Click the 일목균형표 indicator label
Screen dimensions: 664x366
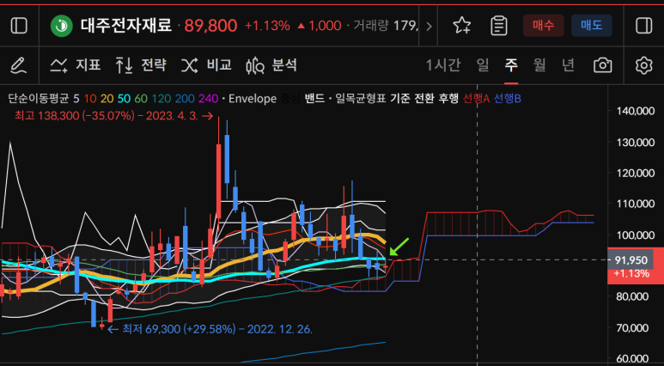[361, 99]
